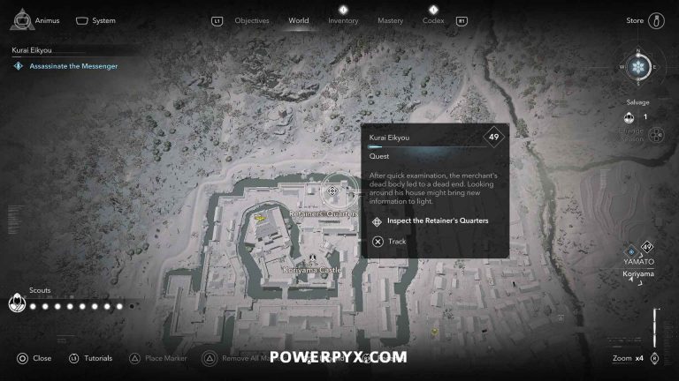Track the Kurai Eikyou quest
The height and width of the screenshot is (381, 679).
pyautogui.click(x=389, y=242)
